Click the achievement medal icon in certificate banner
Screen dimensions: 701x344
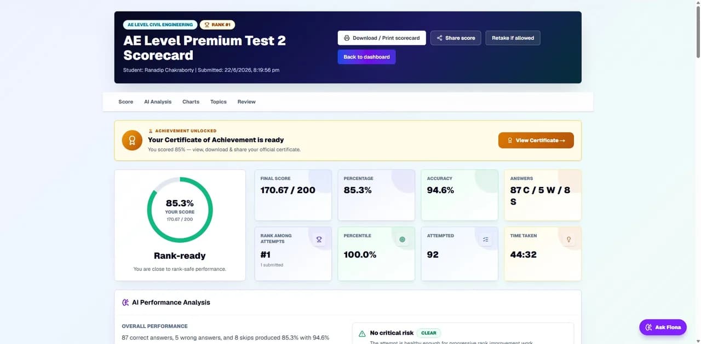[x=131, y=141]
